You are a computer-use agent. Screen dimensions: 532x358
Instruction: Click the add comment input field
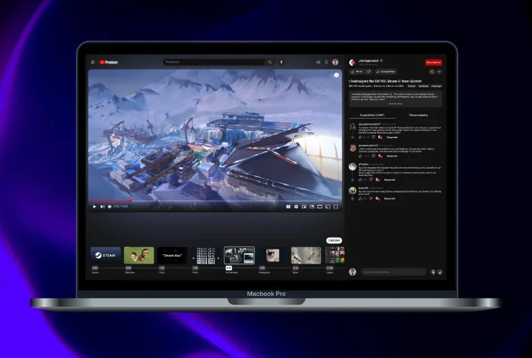[393, 272]
